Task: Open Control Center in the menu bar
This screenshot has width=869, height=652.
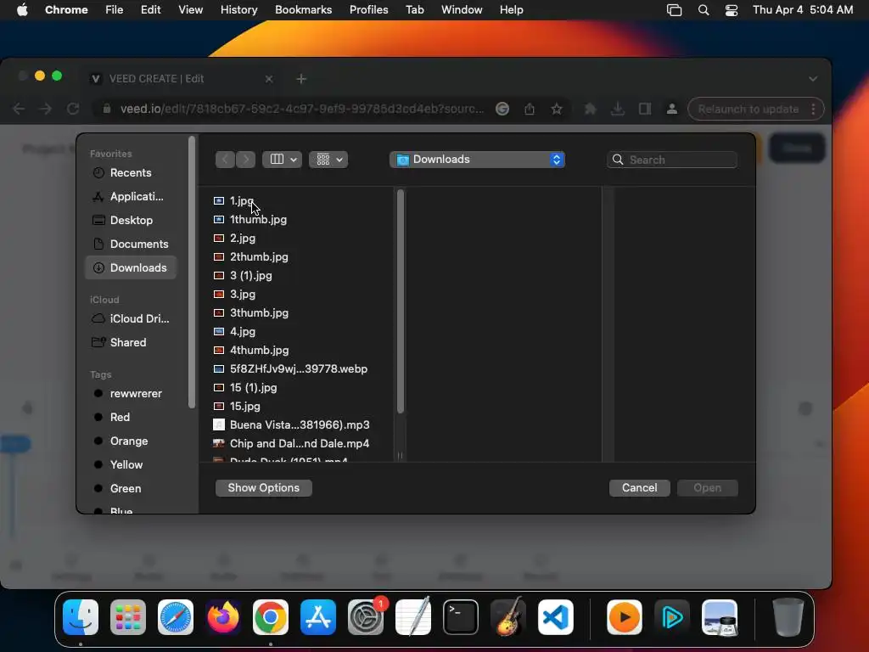Action: 732,10
